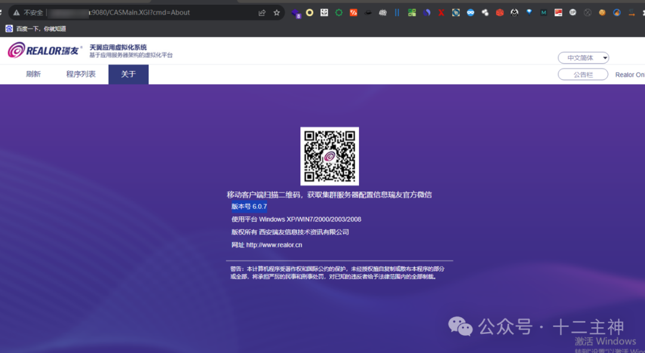The height and width of the screenshot is (353, 645).
Task: Select the 刷新 tab
Action: coord(33,73)
